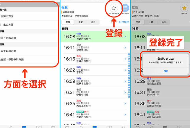
Task: Open the chevron on the 16:15 row
Action: click(125, 59)
